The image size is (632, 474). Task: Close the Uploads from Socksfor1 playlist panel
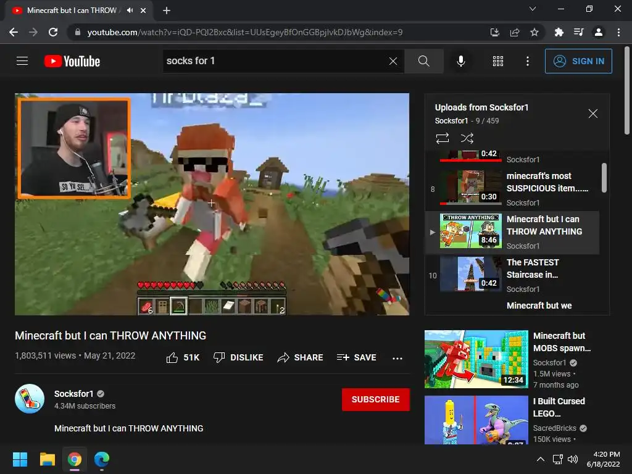point(592,114)
